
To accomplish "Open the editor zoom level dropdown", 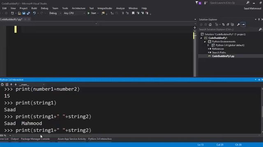I will 10,136.
